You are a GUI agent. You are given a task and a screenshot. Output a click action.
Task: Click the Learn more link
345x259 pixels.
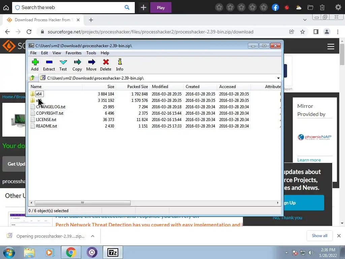coord(309,160)
